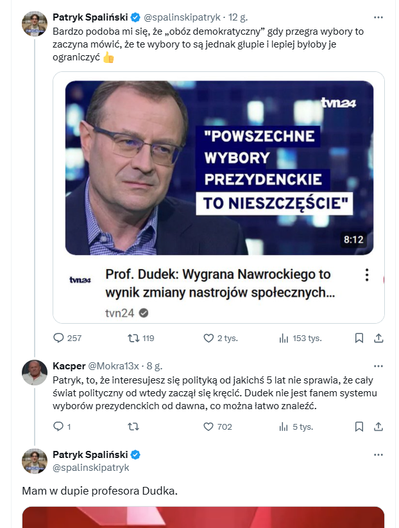This screenshot has height=528, width=399.
Task: Repost Kacper's reply
Action: [x=134, y=426]
